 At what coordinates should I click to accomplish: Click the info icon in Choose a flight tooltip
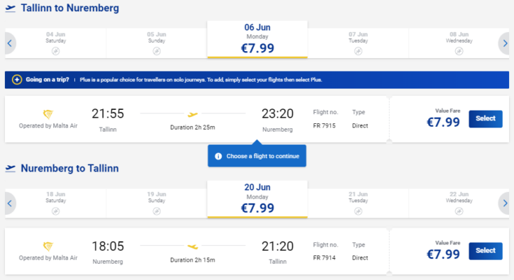pyautogui.click(x=218, y=157)
